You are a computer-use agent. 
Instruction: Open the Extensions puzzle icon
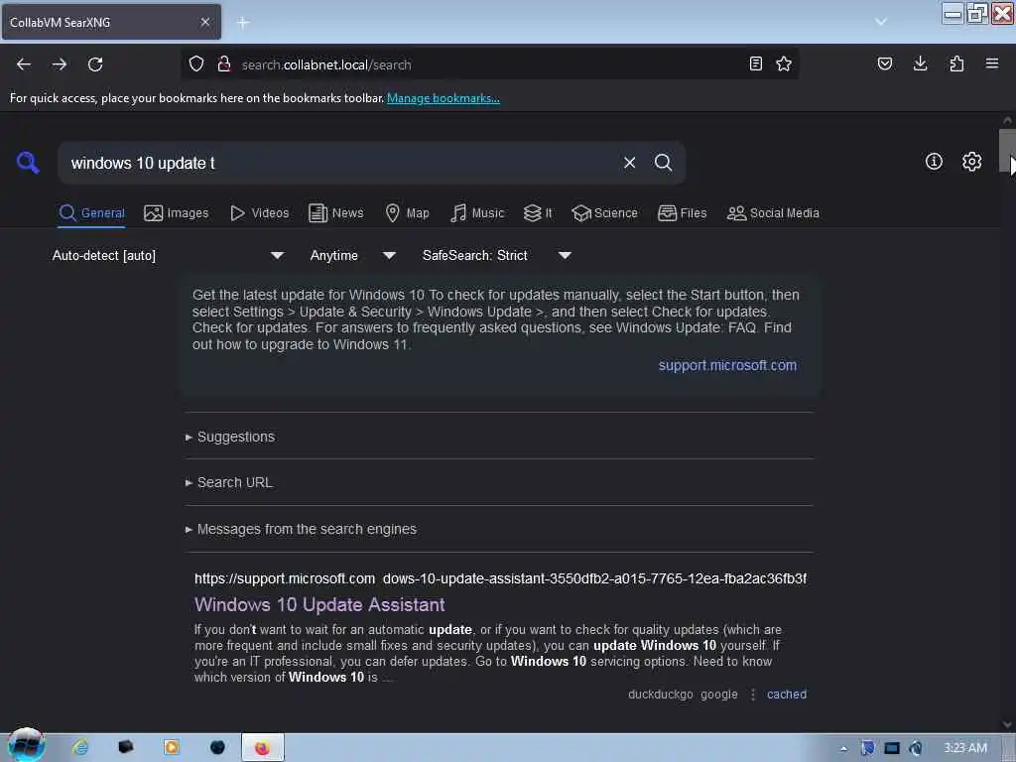956,63
